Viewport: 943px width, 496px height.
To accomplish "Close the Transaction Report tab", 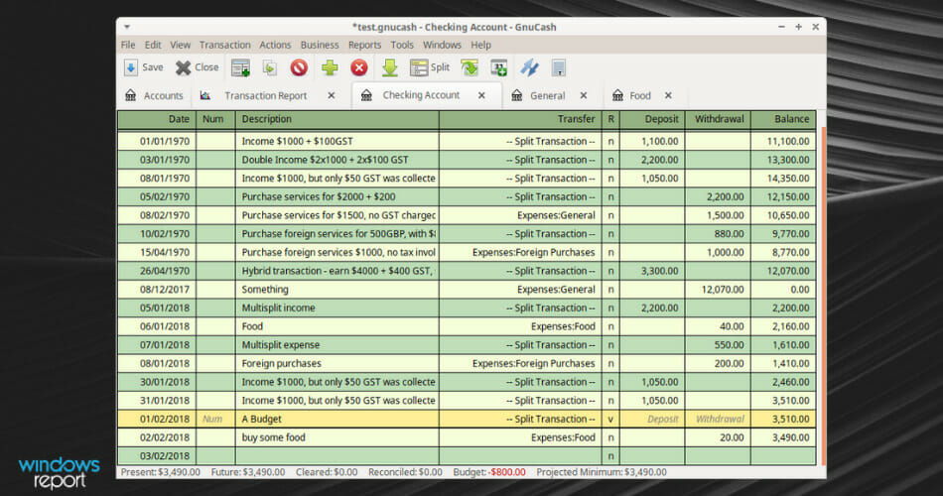I will [332, 95].
